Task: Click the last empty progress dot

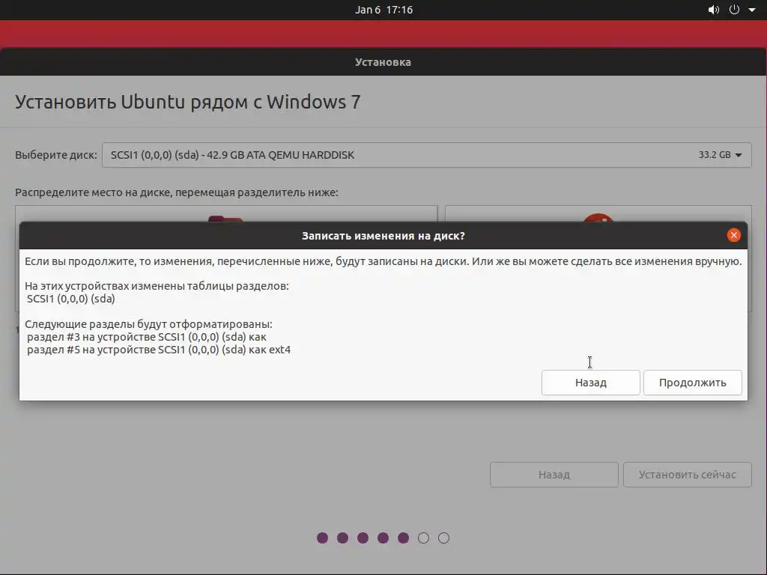Action: tap(443, 538)
